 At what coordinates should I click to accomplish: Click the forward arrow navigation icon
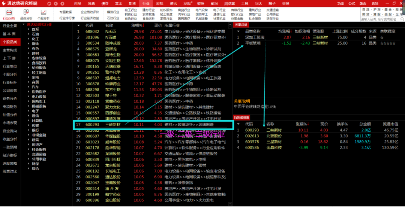tap(62, 4)
